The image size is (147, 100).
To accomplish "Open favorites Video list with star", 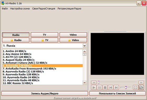I will click(x=73, y=40).
